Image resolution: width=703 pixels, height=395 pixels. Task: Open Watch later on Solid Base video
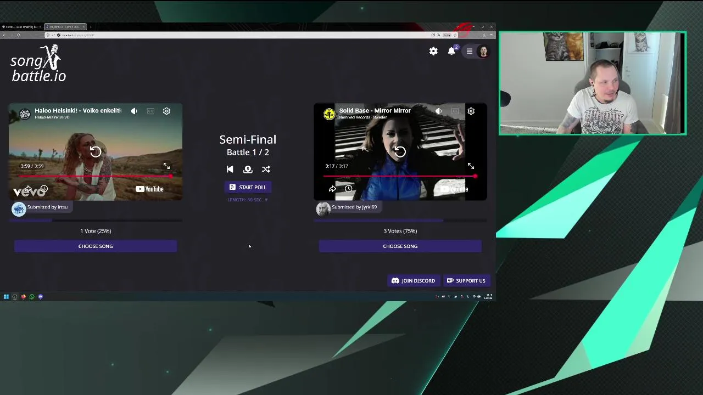(348, 189)
